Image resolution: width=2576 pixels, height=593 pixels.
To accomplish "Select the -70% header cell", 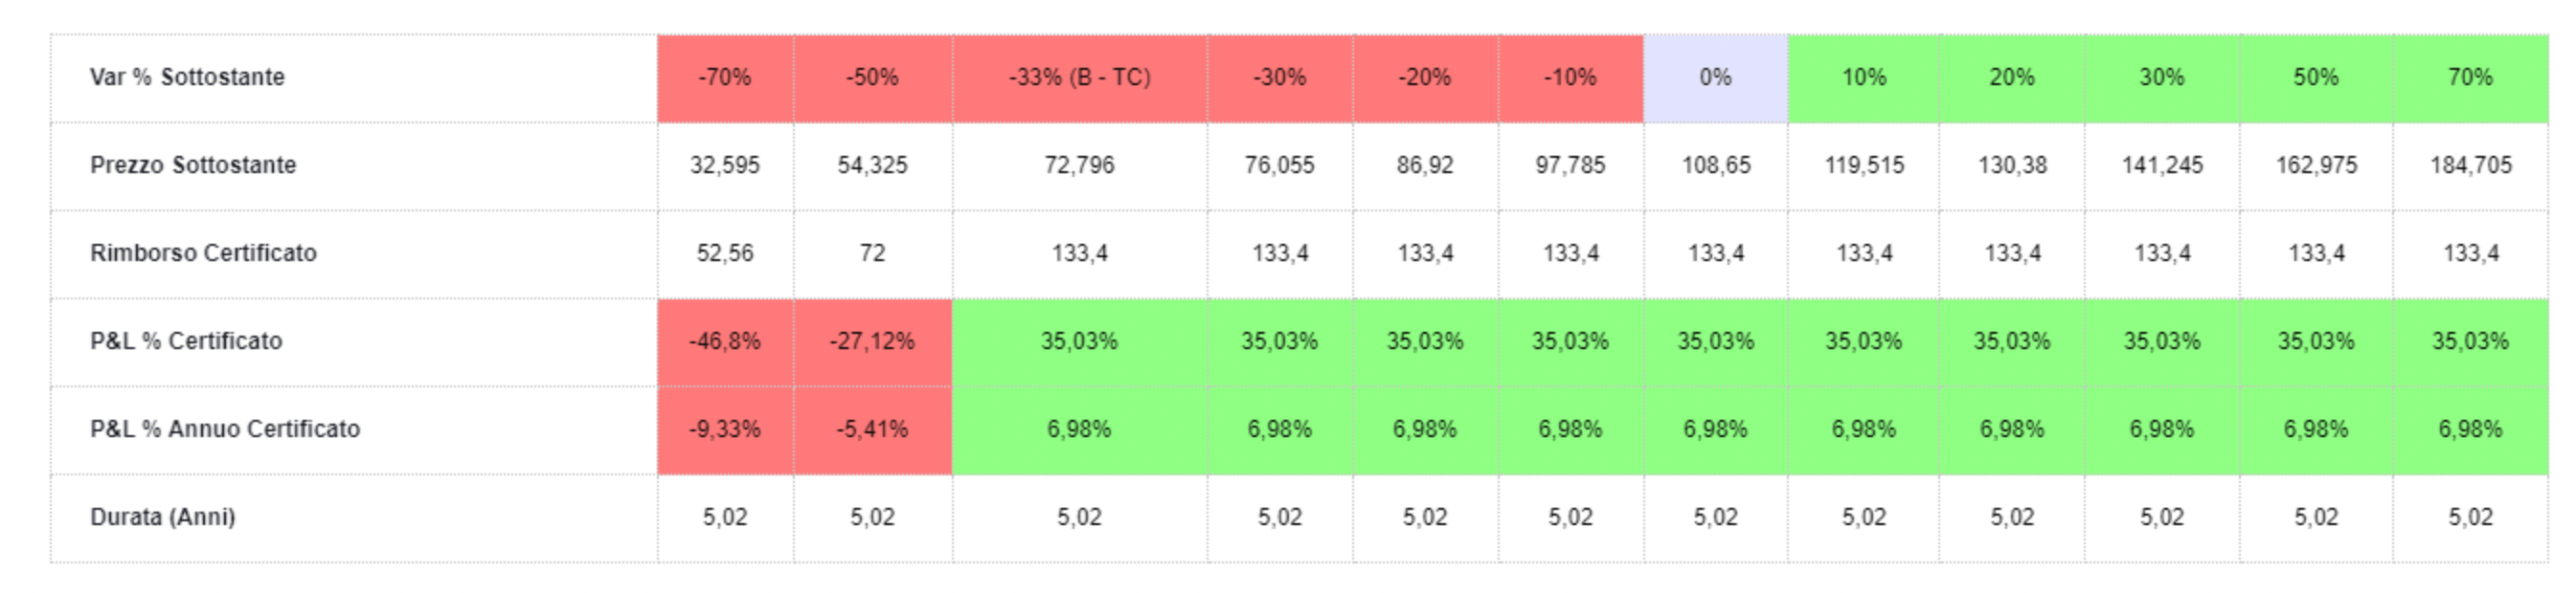I will point(725,77).
